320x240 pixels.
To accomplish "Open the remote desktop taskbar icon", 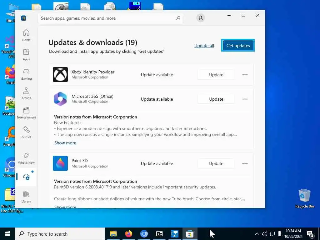I will coord(174,234).
